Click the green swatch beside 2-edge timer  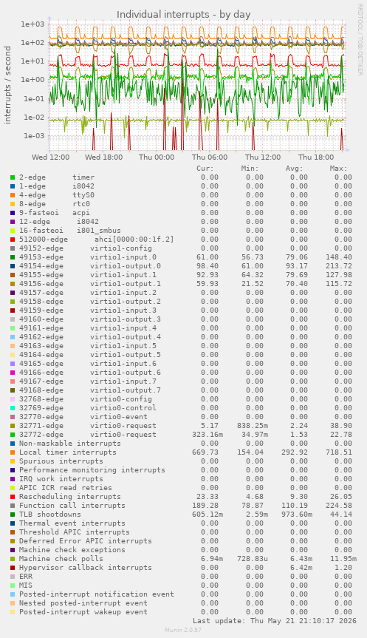tap(13, 177)
